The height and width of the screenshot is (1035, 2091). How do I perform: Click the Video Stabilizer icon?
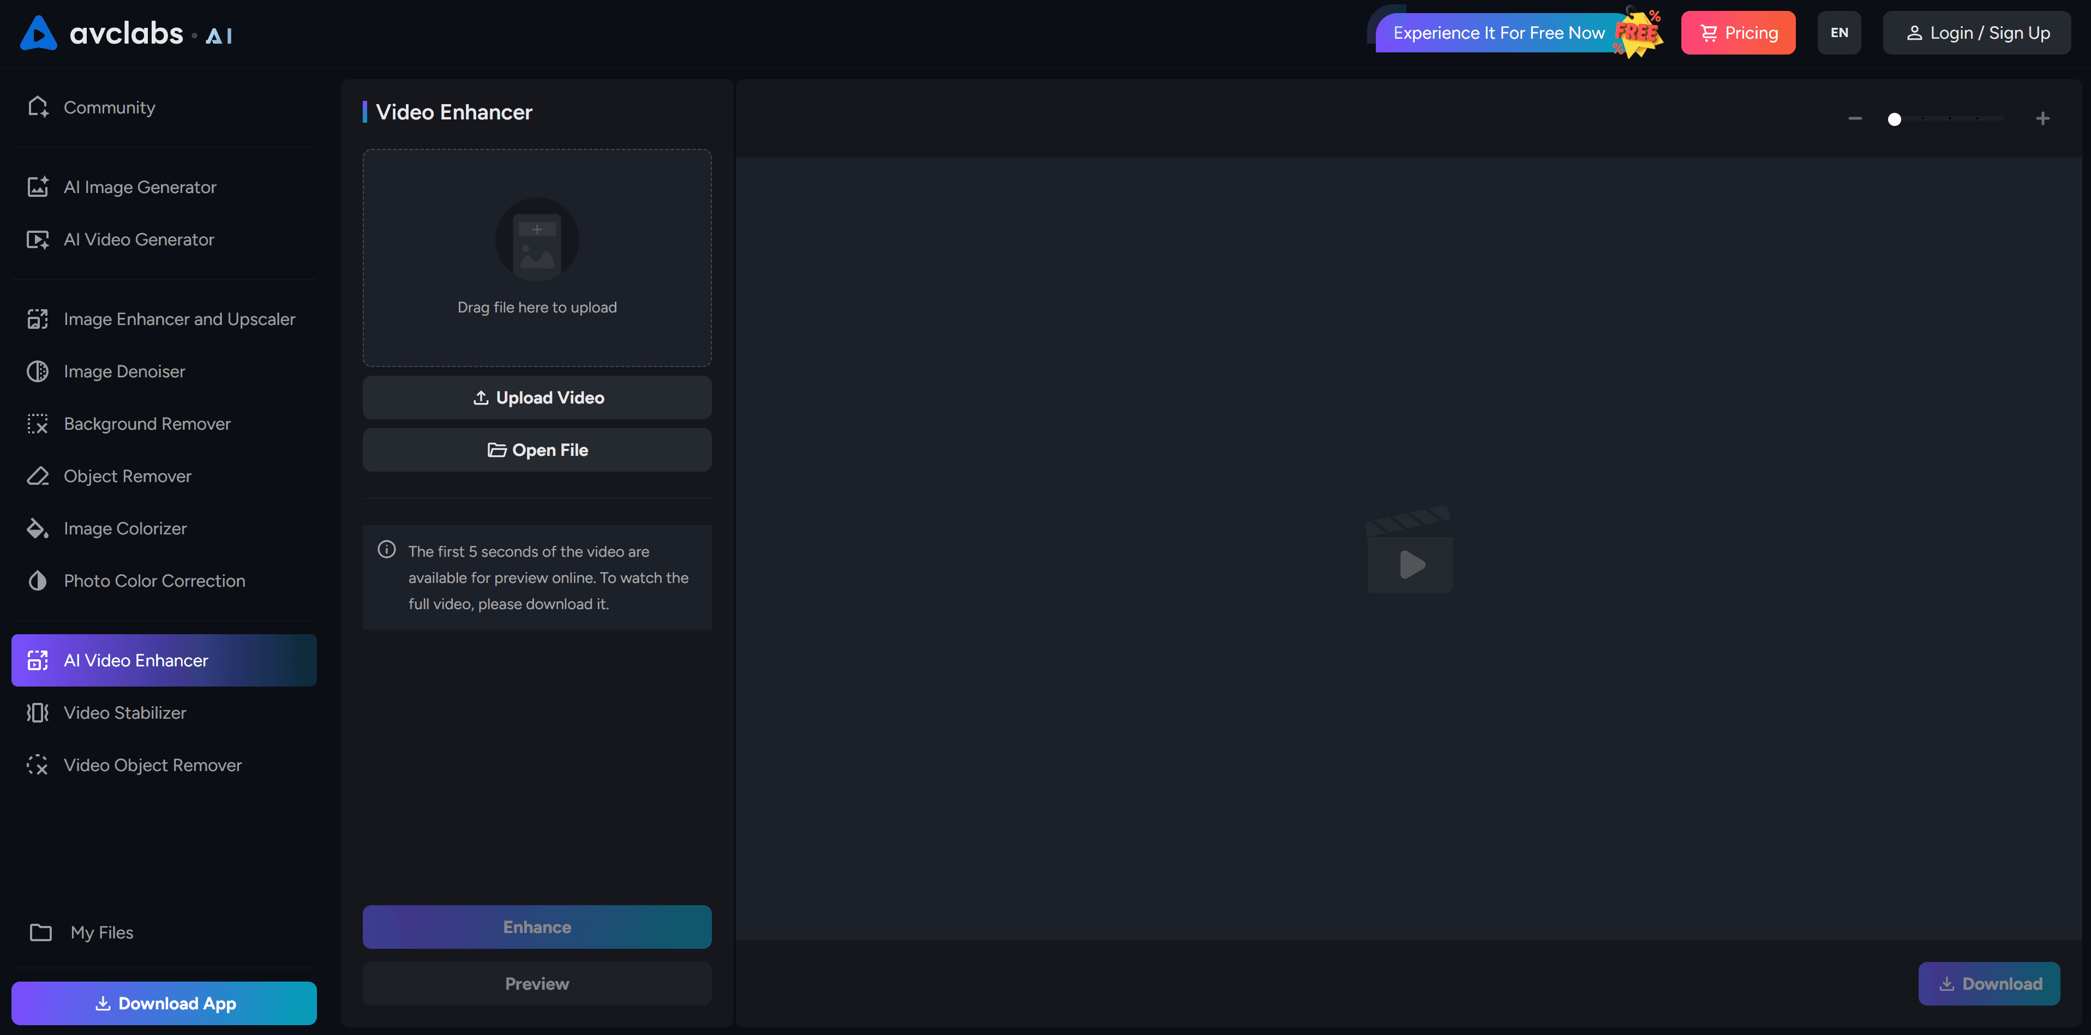tap(38, 713)
